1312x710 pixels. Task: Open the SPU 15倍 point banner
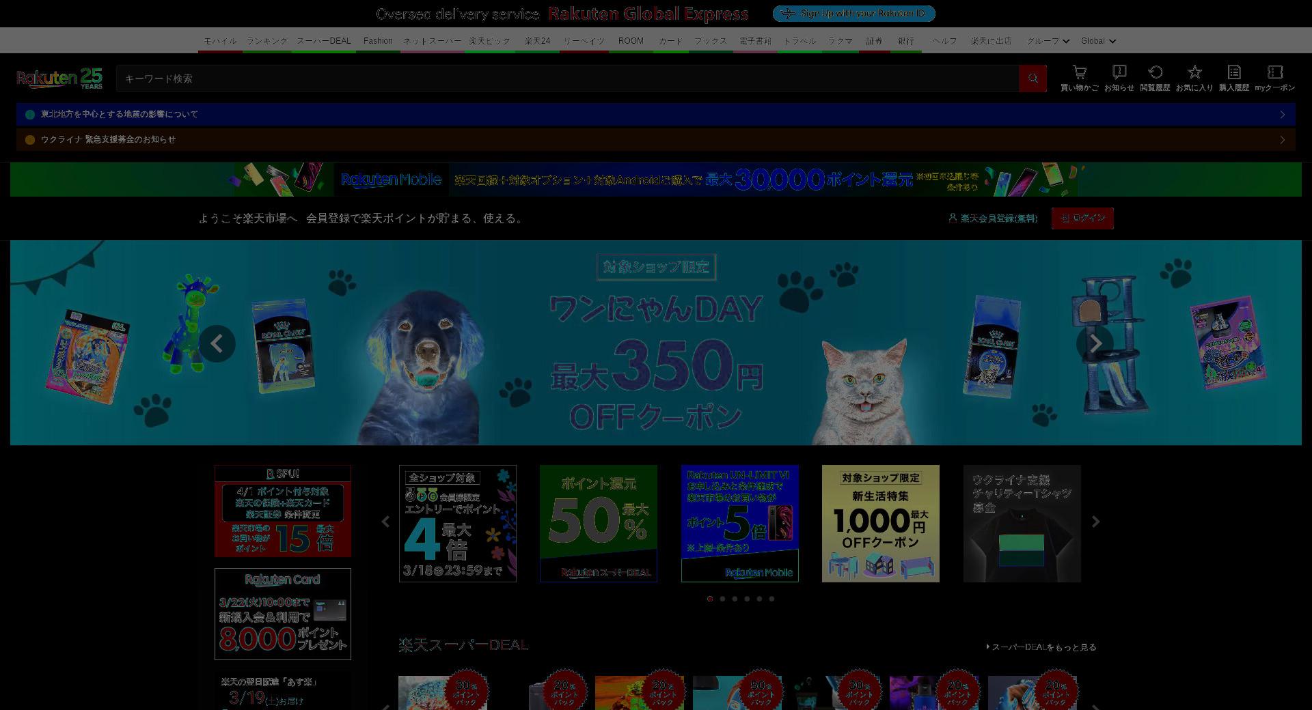pyautogui.click(x=283, y=511)
